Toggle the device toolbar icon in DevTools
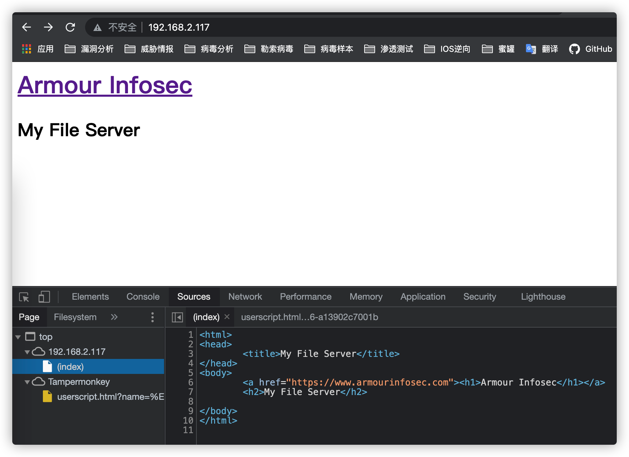The image size is (629, 457). [44, 297]
